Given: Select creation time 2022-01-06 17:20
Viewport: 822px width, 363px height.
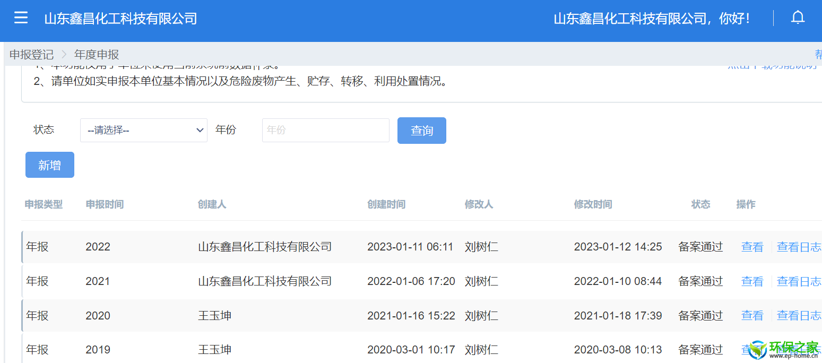Looking at the screenshot, I should pyautogui.click(x=411, y=281).
